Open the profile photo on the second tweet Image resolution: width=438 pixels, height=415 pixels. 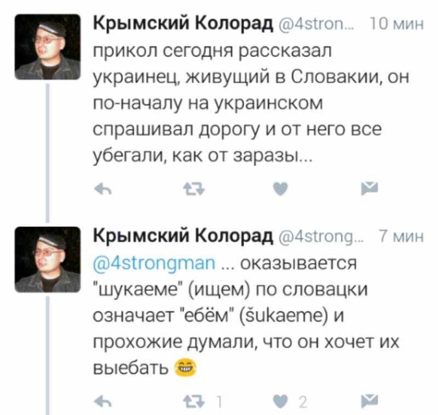(x=48, y=258)
